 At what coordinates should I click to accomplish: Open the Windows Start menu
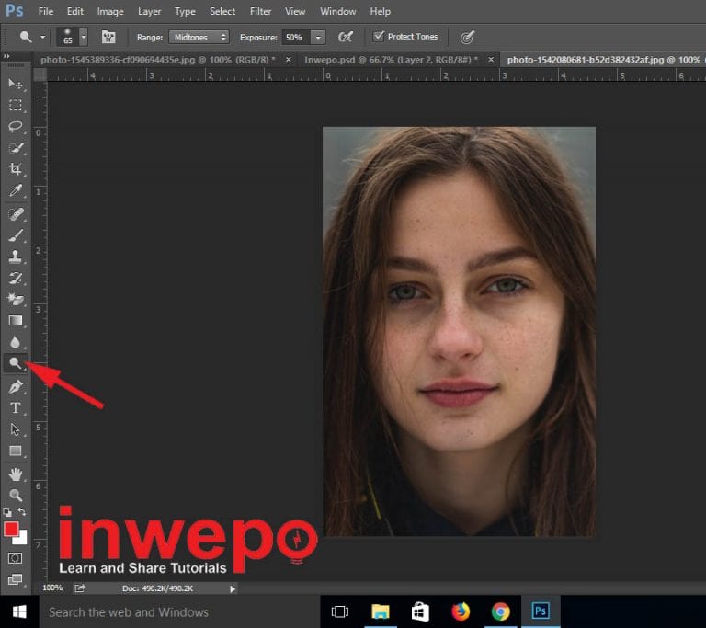[19, 611]
